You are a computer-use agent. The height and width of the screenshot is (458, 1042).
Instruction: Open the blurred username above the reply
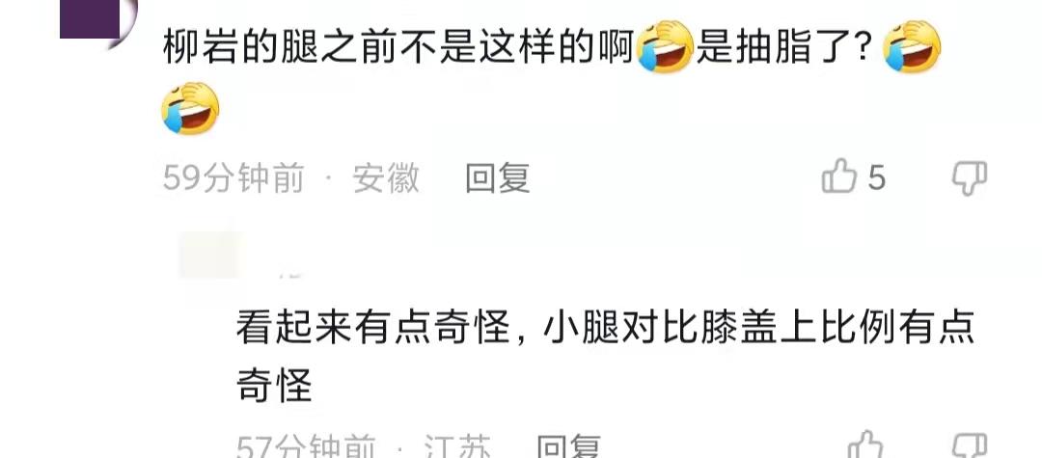(x=290, y=273)
